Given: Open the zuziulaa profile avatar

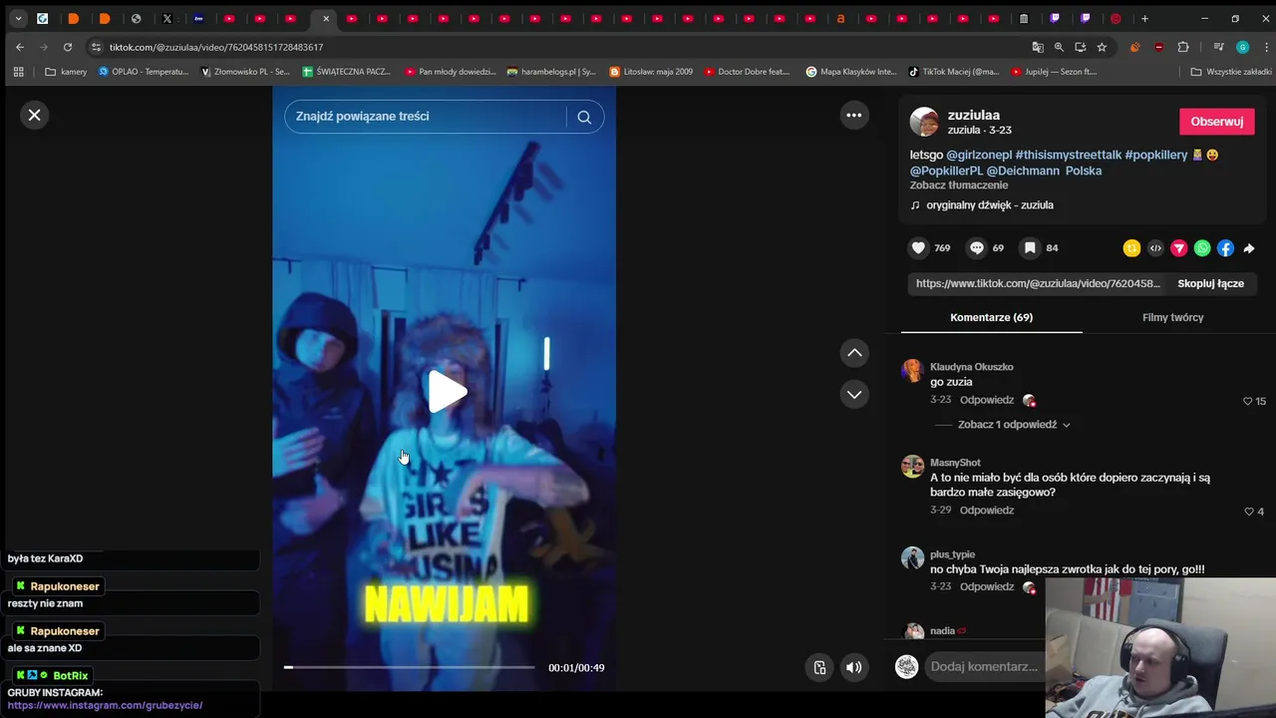Looking at the screenshot, I should point(924,122).
